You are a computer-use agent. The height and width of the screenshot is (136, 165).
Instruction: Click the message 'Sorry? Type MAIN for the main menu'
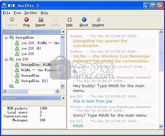coord(110,115)
